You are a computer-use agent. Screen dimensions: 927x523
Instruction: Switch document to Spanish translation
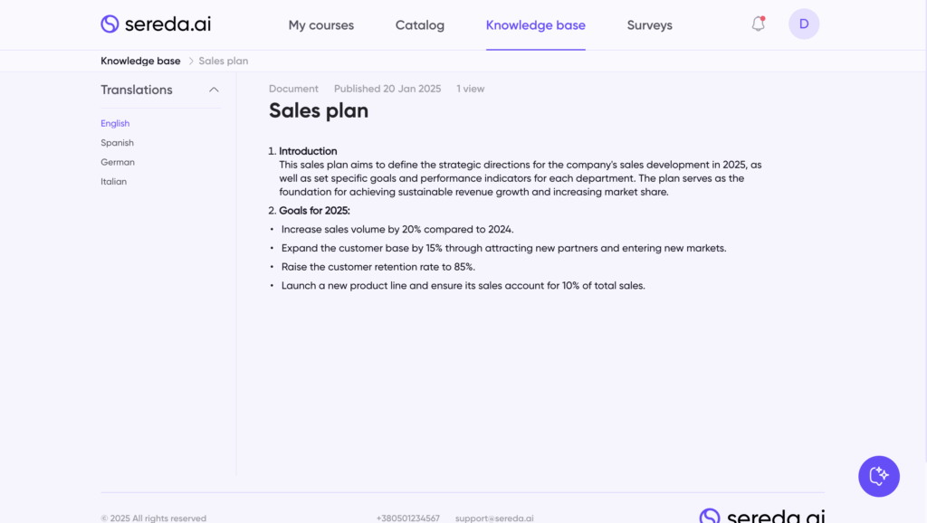point(117,143)
